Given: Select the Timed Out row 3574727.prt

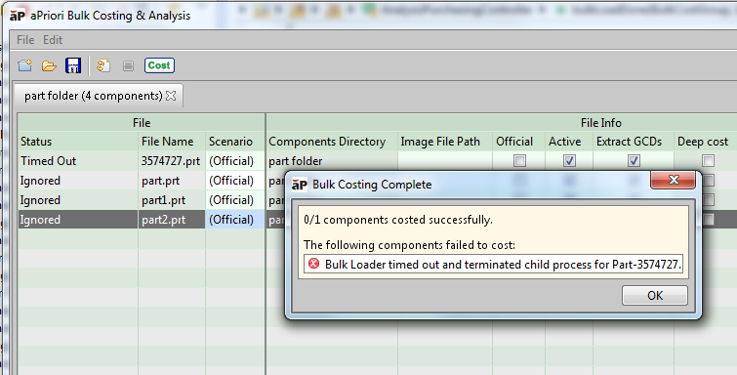Looking at the screenshot, I should 141,161.
